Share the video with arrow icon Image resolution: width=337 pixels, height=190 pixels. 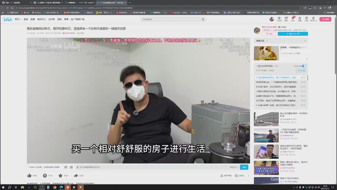(x=76, y=176)
